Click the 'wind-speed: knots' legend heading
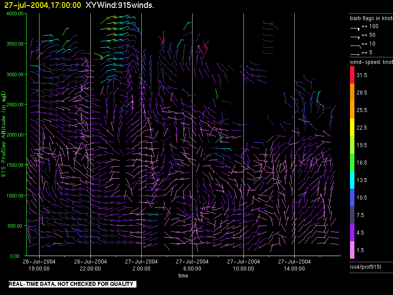The height and width of the screenshot is (295, 393). pyautogui.click(x=372, y=62)
